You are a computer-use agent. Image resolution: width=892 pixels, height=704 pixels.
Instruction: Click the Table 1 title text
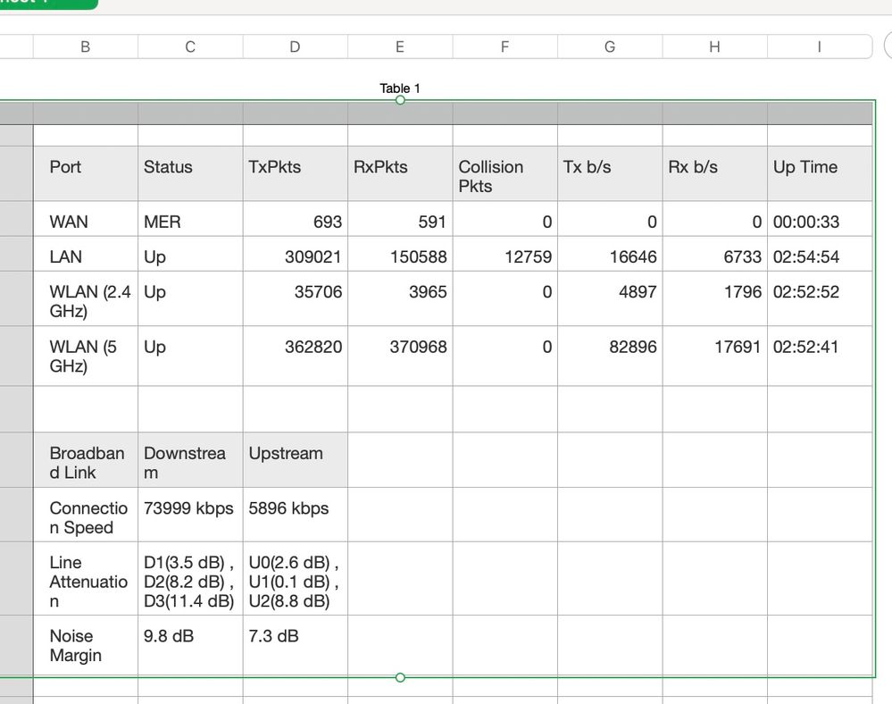[399, 88]
